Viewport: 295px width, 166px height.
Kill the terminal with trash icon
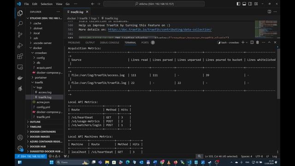[257, 42]
